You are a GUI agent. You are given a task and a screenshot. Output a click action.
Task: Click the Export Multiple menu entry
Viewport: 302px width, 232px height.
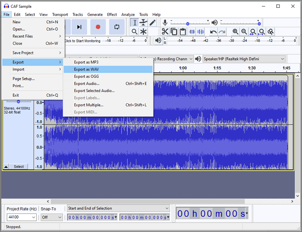tap(88, 105)
